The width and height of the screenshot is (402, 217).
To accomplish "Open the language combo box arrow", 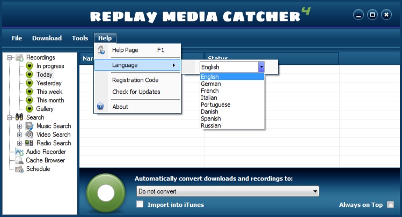I will (261, 67).
